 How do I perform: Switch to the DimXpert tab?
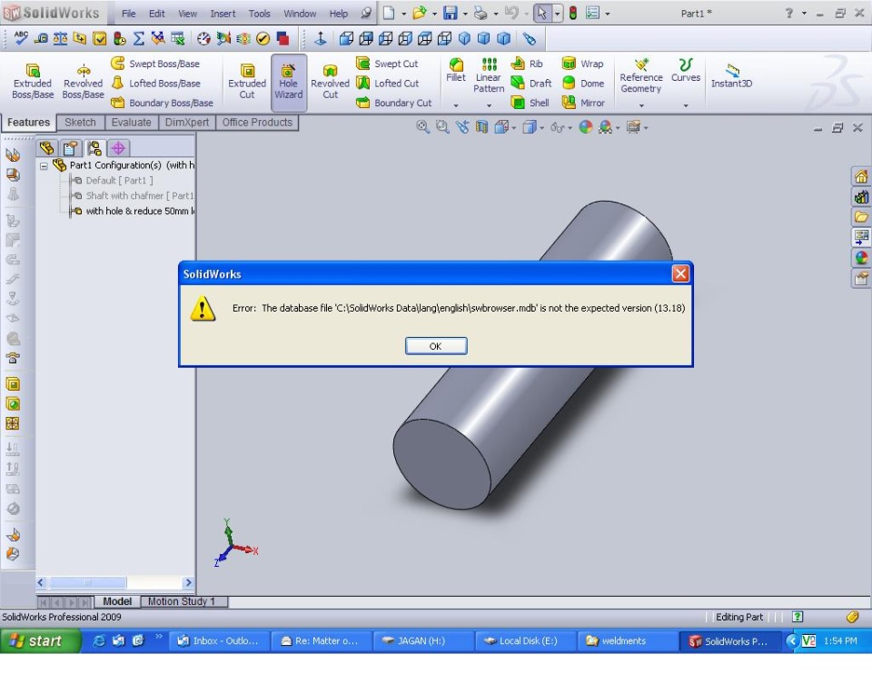click(x=187, y=123)
